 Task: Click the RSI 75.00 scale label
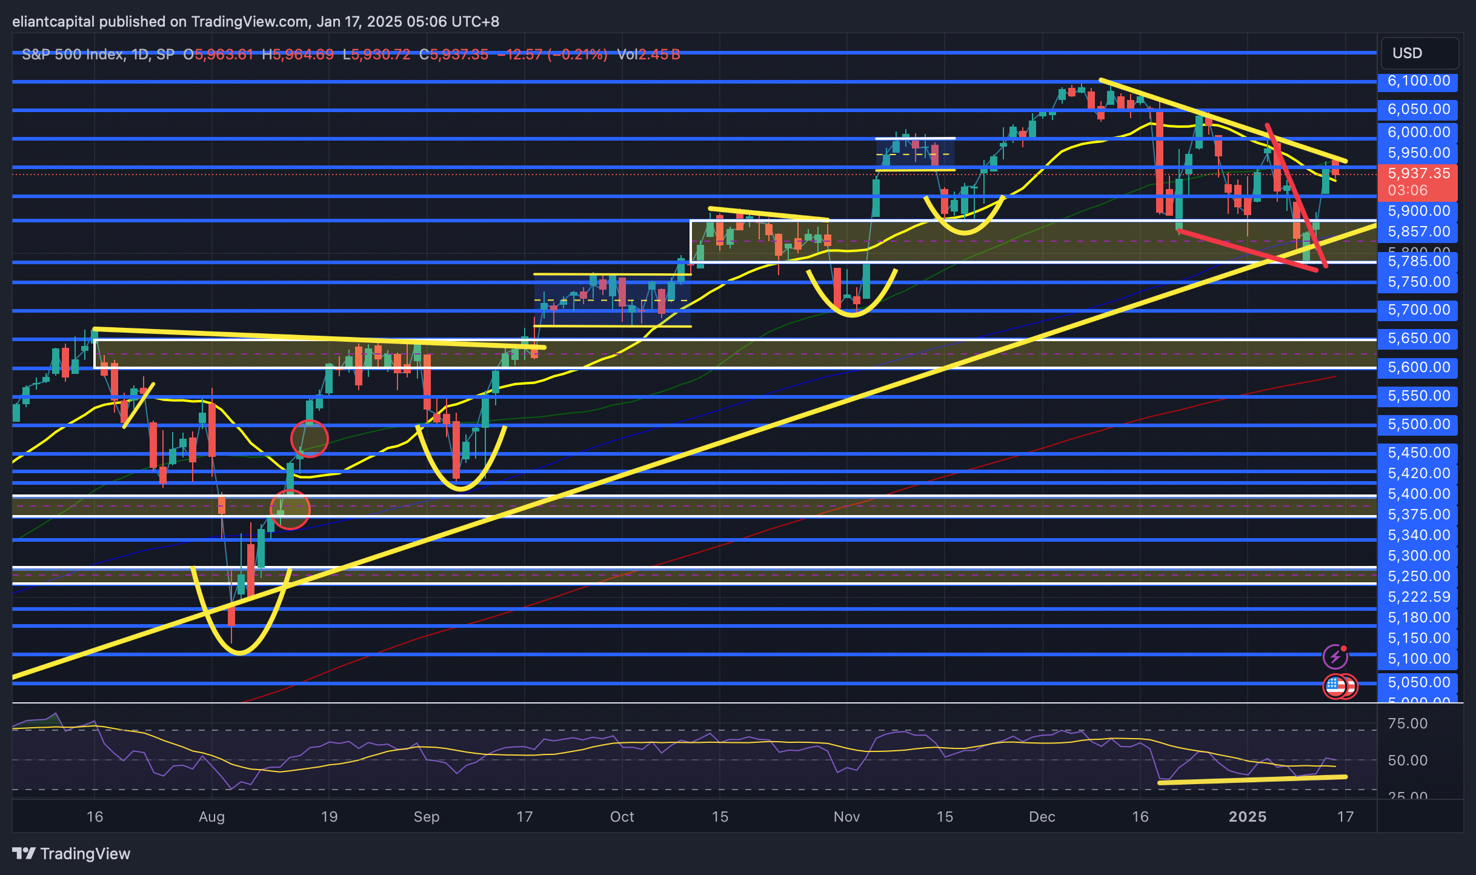1407,724
